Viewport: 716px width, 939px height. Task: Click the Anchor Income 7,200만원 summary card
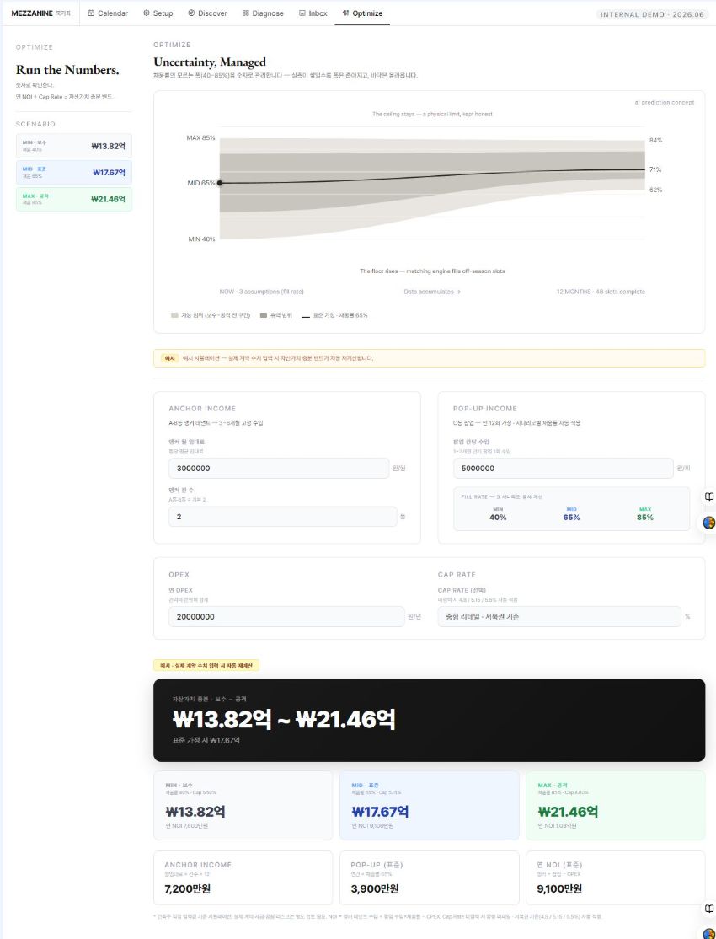click(243, 878)
